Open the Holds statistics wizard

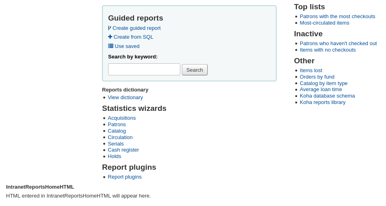pos(115,156)
